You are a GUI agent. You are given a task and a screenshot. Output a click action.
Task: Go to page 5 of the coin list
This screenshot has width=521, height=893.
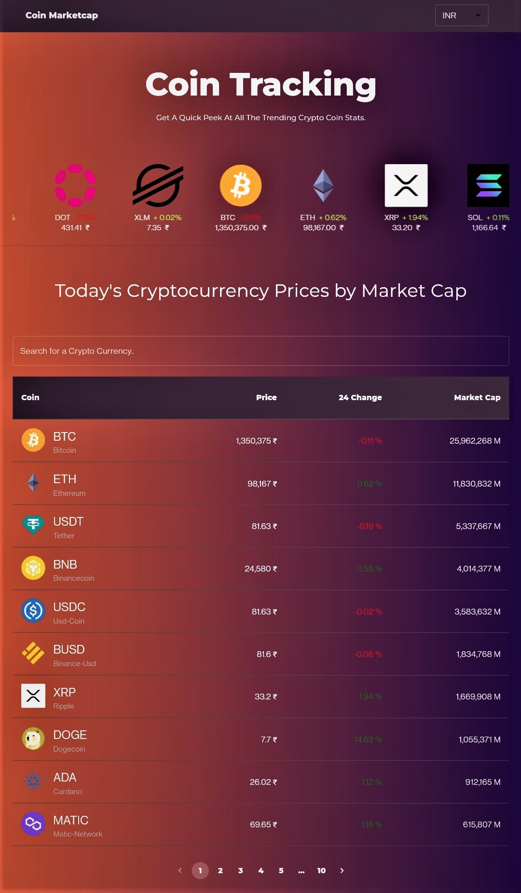coord(281,871)
